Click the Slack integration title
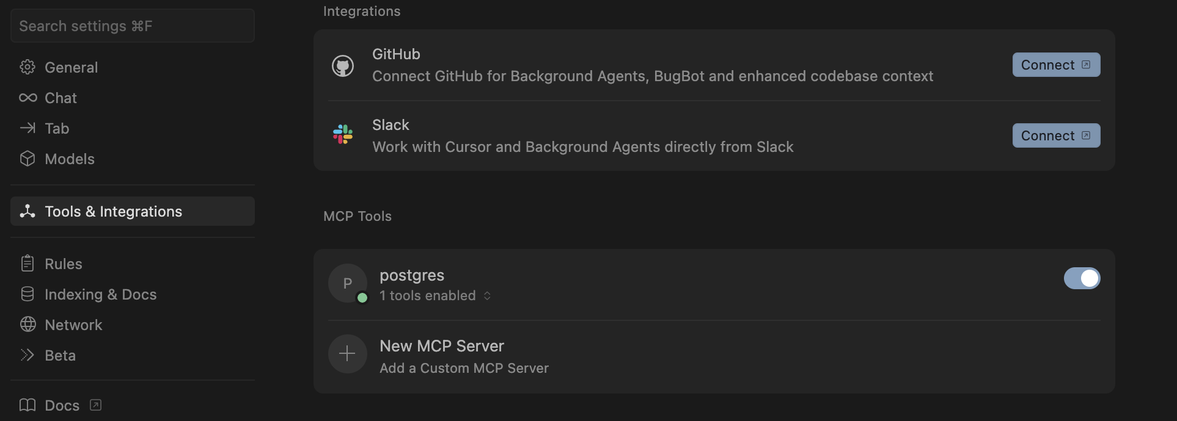Viewport: 1177px width, 421px height. 391,124
